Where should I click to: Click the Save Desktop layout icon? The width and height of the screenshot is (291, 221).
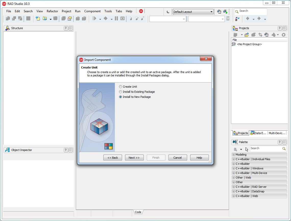click(x=219, y=12)
